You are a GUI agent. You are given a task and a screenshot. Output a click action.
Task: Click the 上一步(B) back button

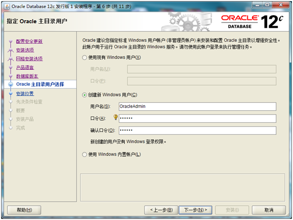(161, 210)
